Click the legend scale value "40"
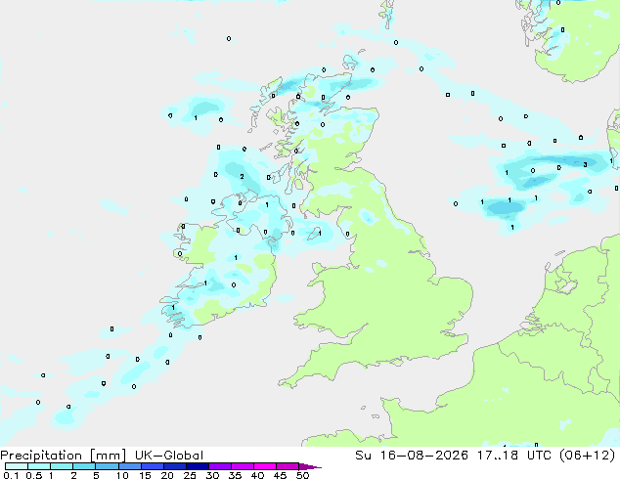Viewport: 620px width, 479px height. coord(257,475)
